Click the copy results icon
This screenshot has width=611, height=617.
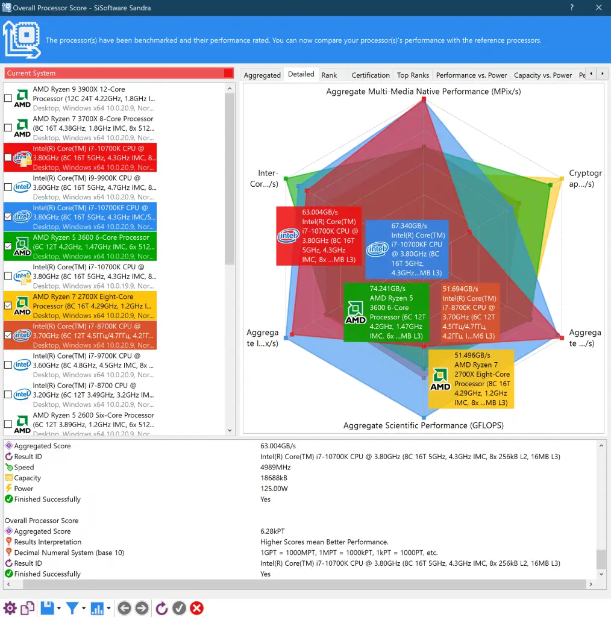[28, 608]
